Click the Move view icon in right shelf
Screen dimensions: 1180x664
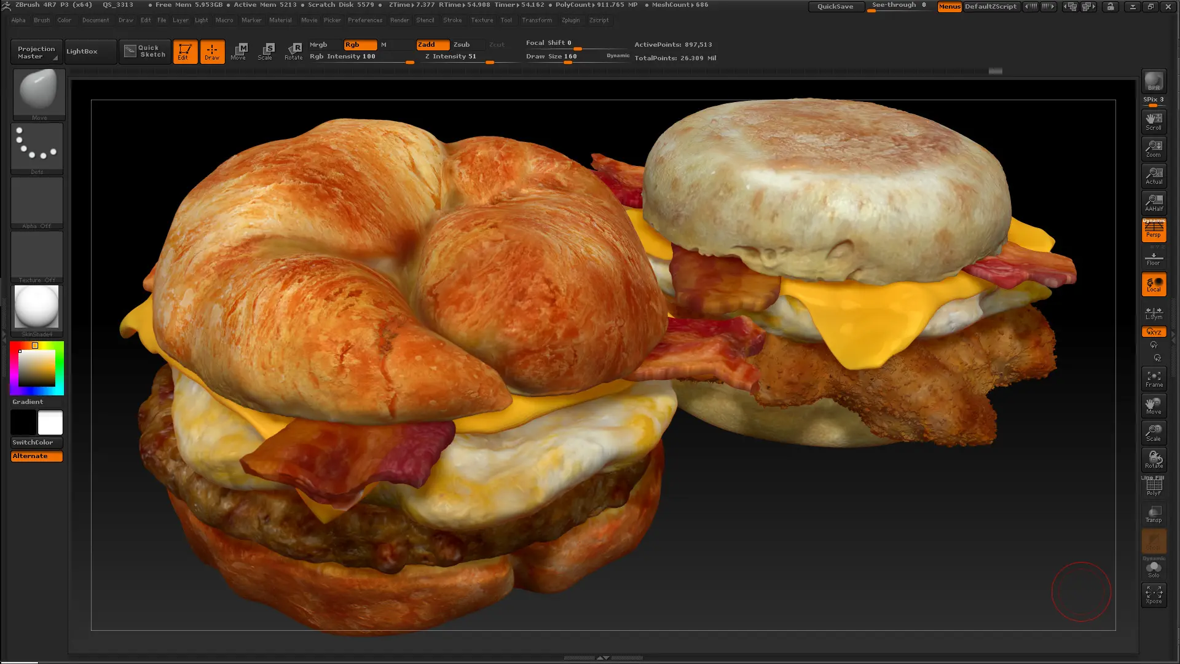pyautogui.click(x=1154, y=406)
